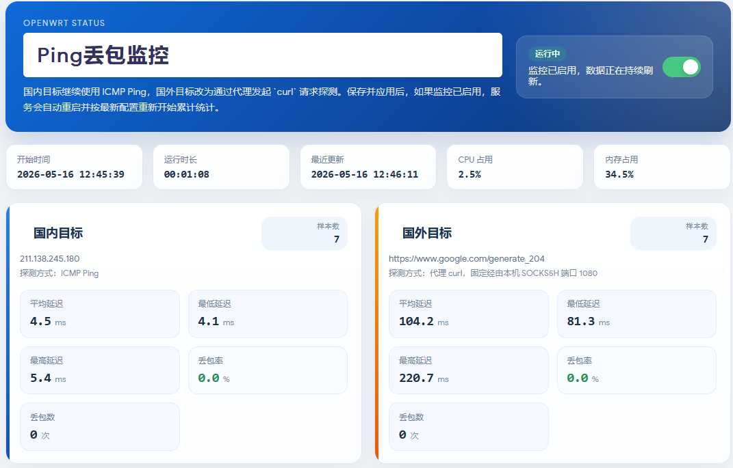This screenshot has width=733, height=468.
Task: Click the memory usage value 34.5%
Action: click(619, 174)
